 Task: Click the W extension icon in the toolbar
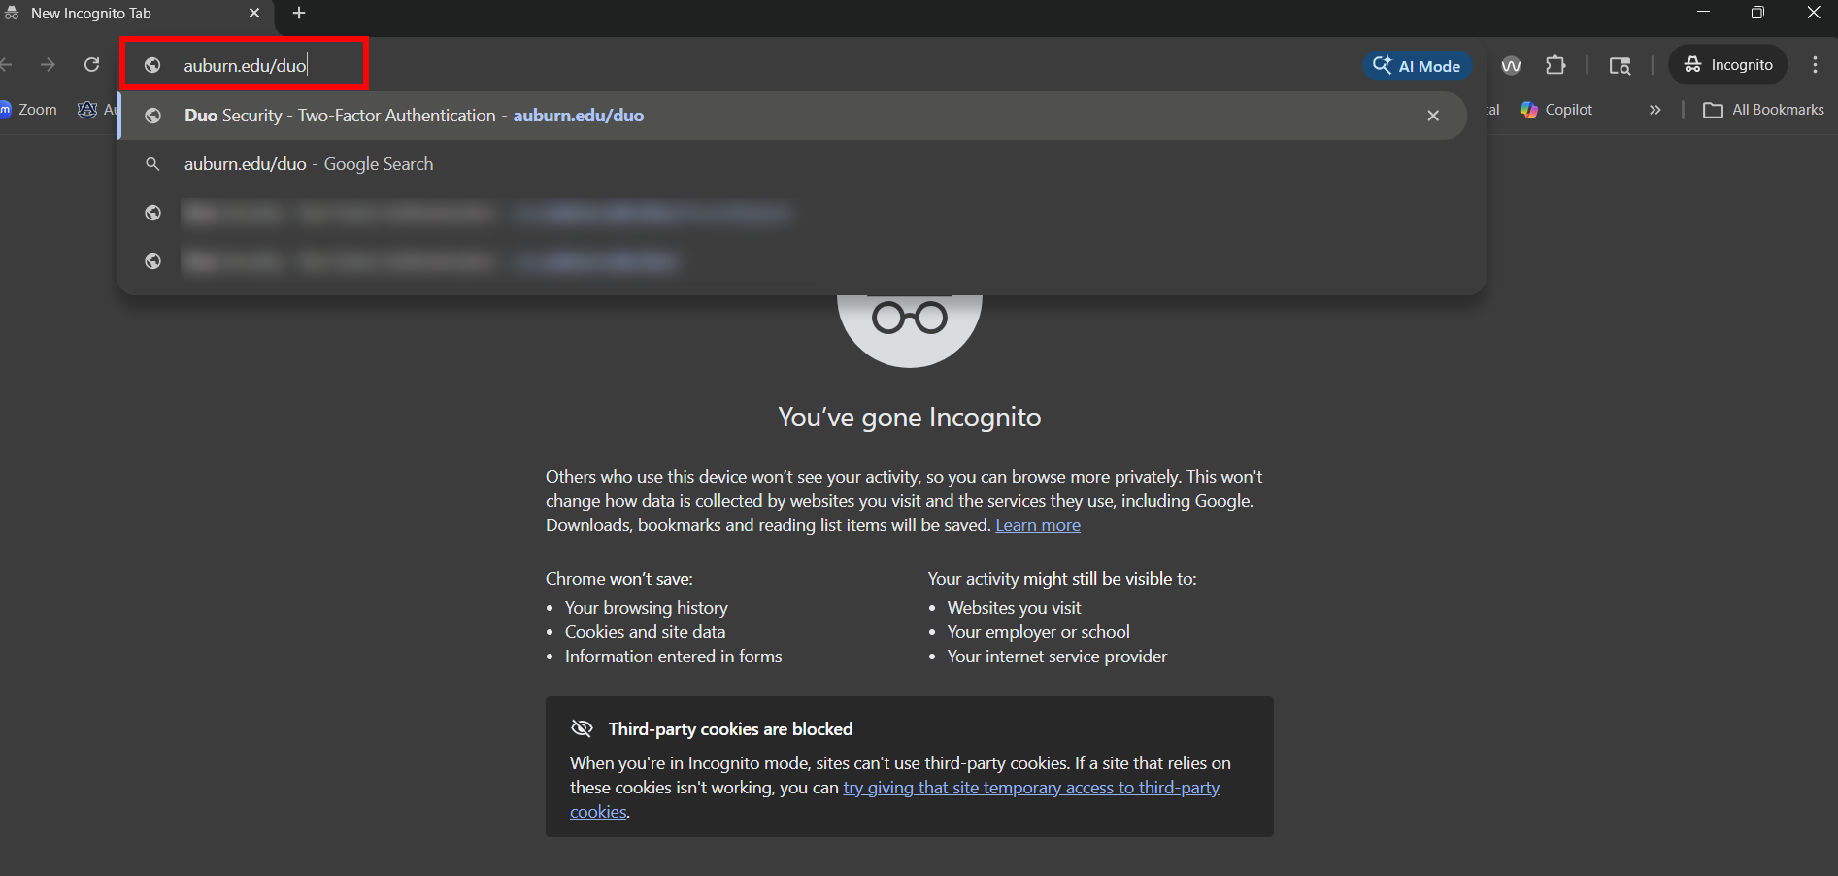[x=1511, y=65]
